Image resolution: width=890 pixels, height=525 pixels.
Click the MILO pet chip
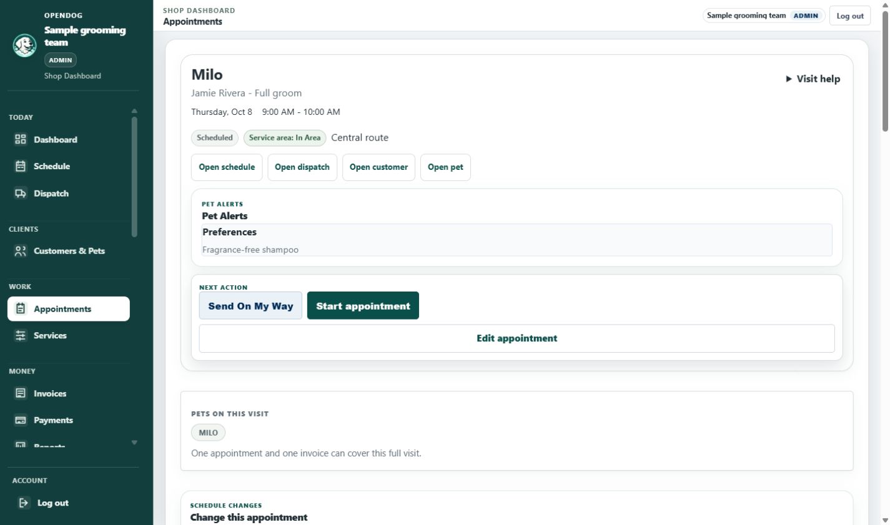[209, 433]
